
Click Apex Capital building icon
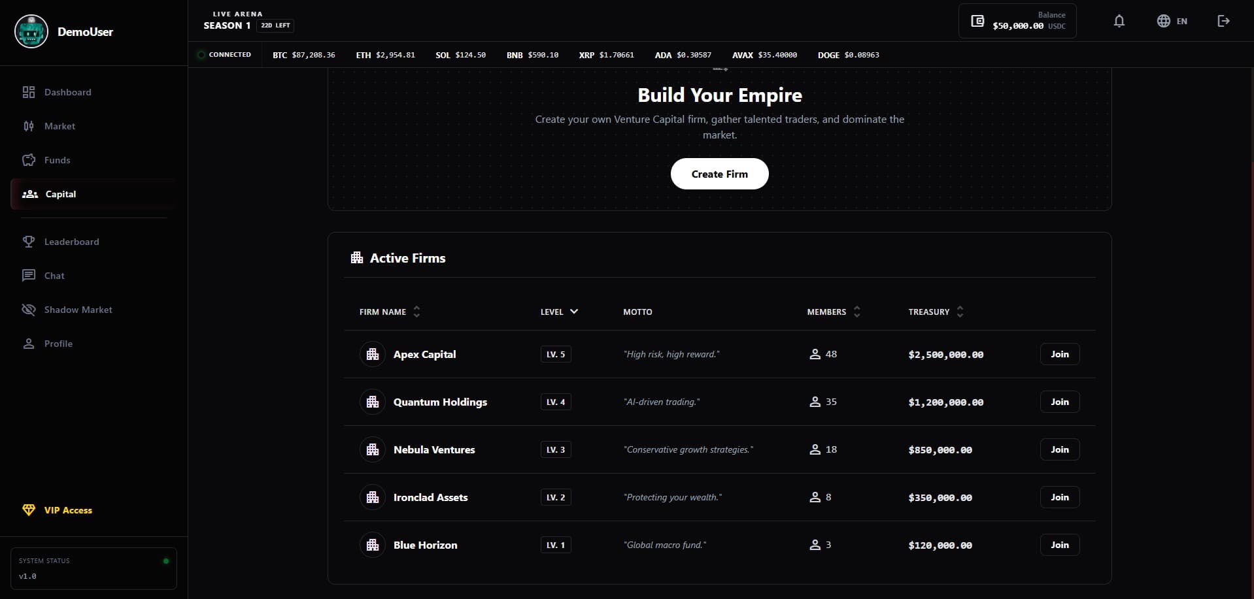[x=373, y=354]
